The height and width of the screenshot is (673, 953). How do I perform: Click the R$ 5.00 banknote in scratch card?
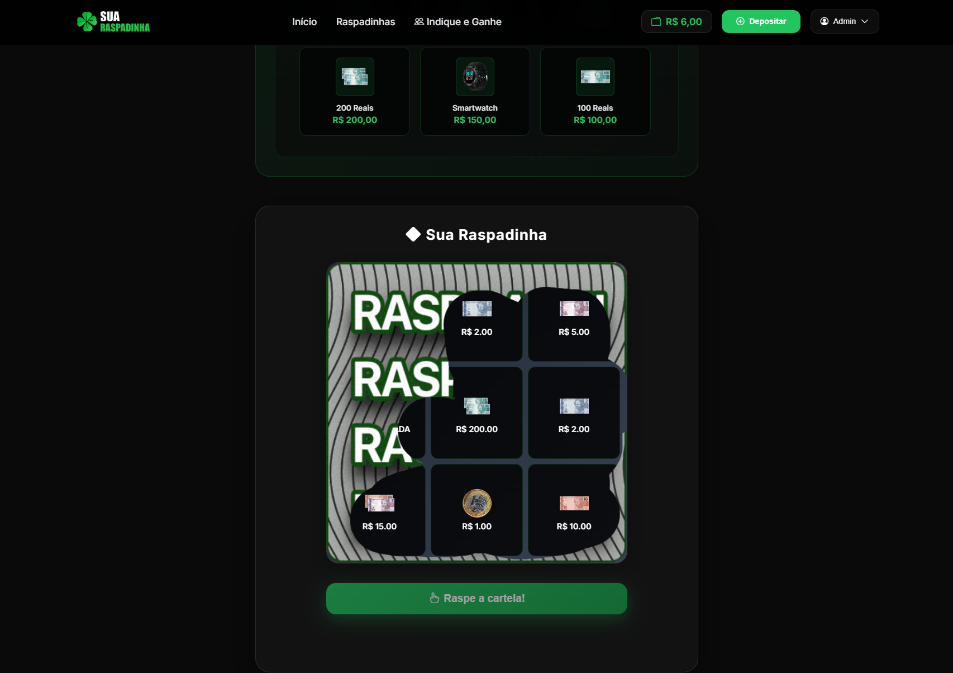click(x=574, y=309)
